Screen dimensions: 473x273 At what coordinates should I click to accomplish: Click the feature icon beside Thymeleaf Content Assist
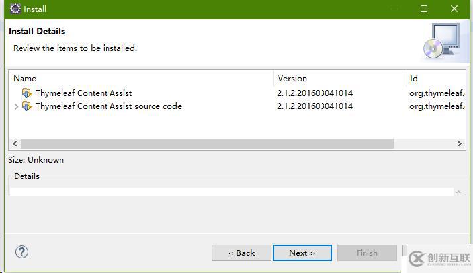27,93
